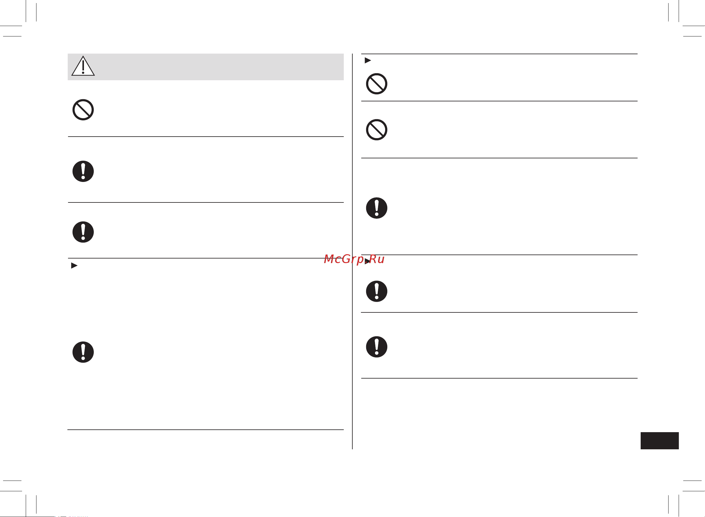Select the second exclamation icon in the left column
Viewport: 705px width, 517px height.
(x=83, y=232)
